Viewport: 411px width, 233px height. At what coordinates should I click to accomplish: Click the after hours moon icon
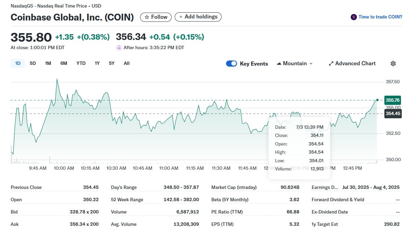(119, 47)
